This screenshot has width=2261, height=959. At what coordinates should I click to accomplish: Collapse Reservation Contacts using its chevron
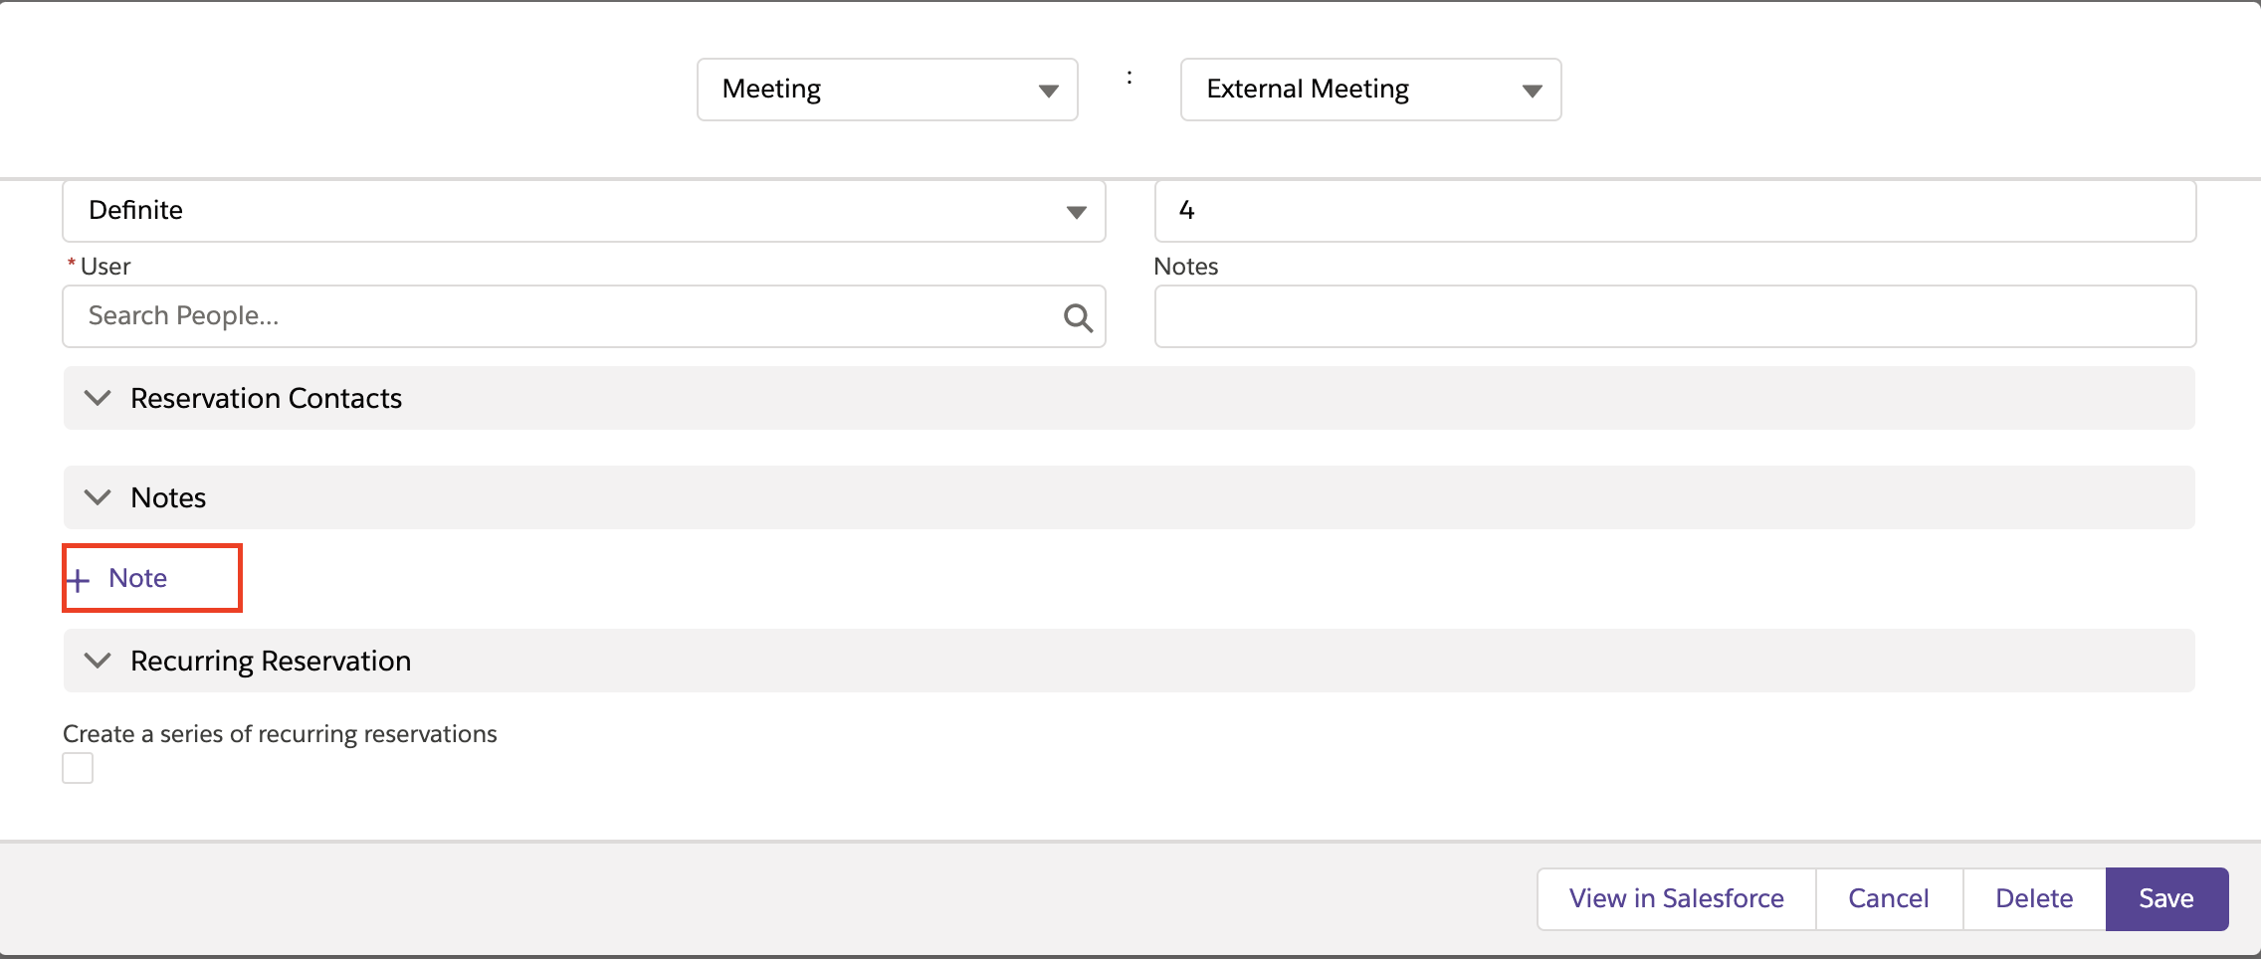pyautogui.click(x=98, y=398)
